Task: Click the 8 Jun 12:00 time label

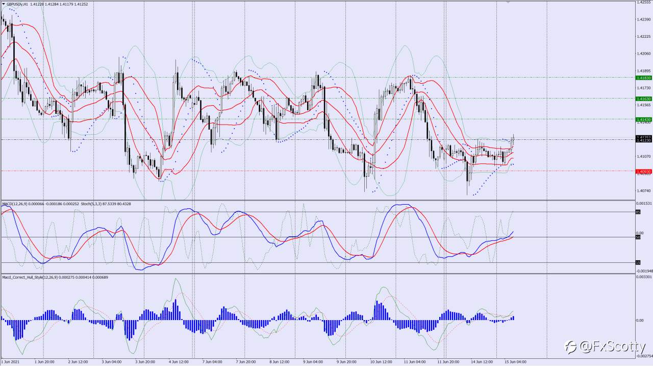Action: 280,362
